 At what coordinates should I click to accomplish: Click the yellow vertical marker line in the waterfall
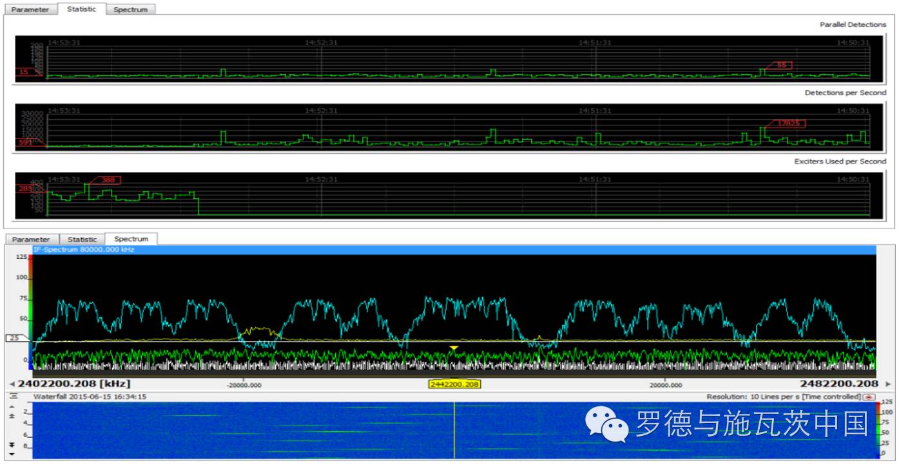click(x=454, y=430)
